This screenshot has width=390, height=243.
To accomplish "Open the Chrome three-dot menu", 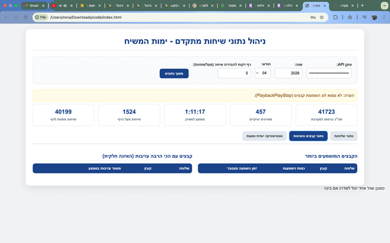I will pos(384,17).
